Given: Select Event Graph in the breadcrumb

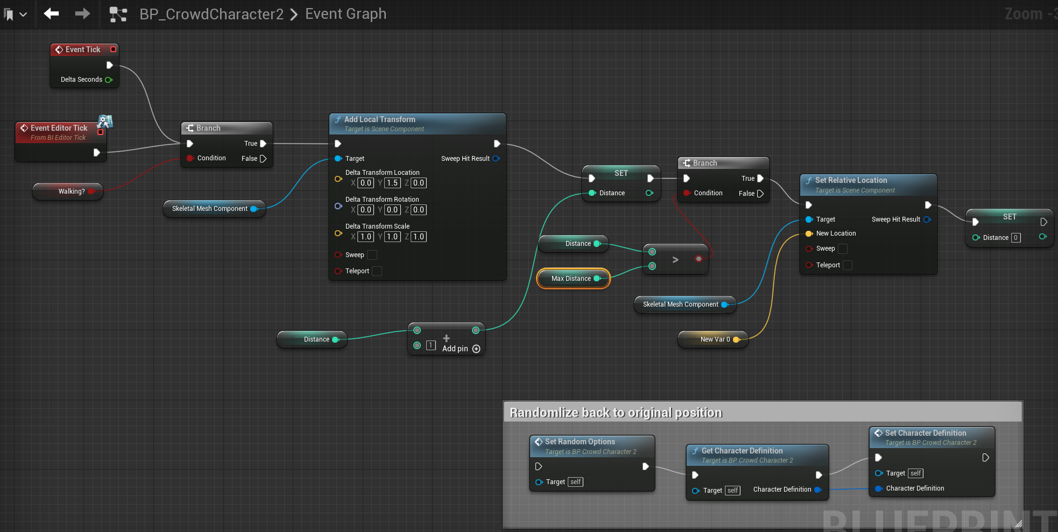Looking at the screenshot, I should 345,14.
